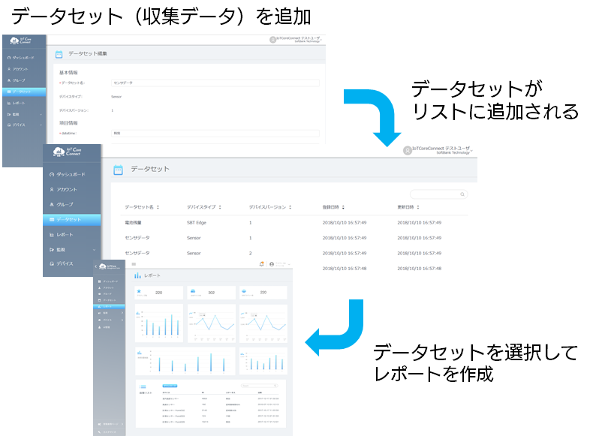Open small bar chart at right of second row
The image size is (593, 436).
click(263, 361)
